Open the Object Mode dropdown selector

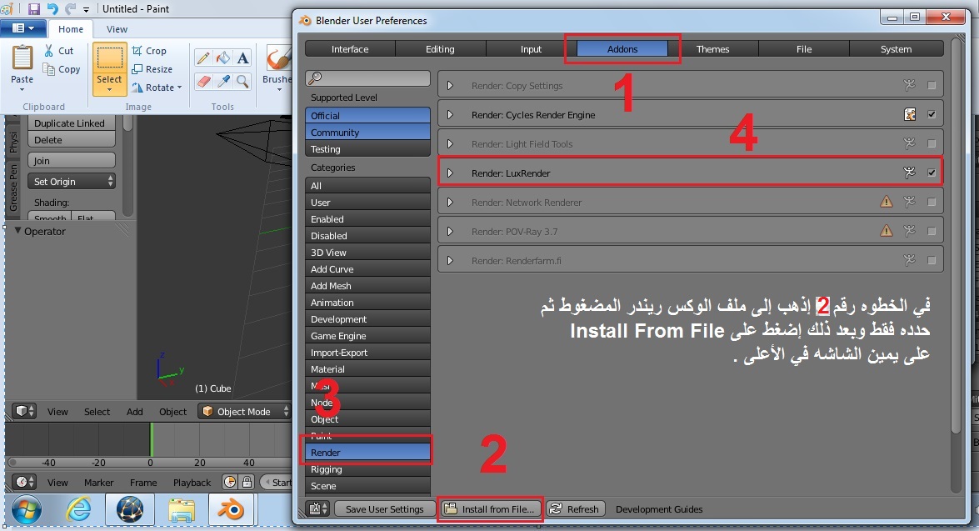click(245, 411)
